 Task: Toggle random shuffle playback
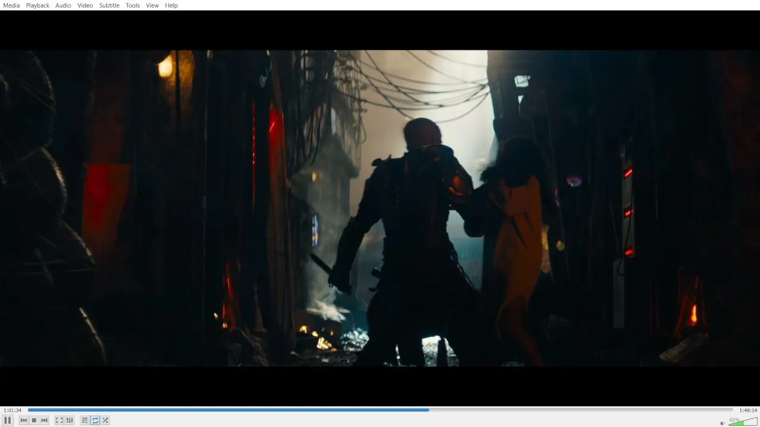point(105,420)
